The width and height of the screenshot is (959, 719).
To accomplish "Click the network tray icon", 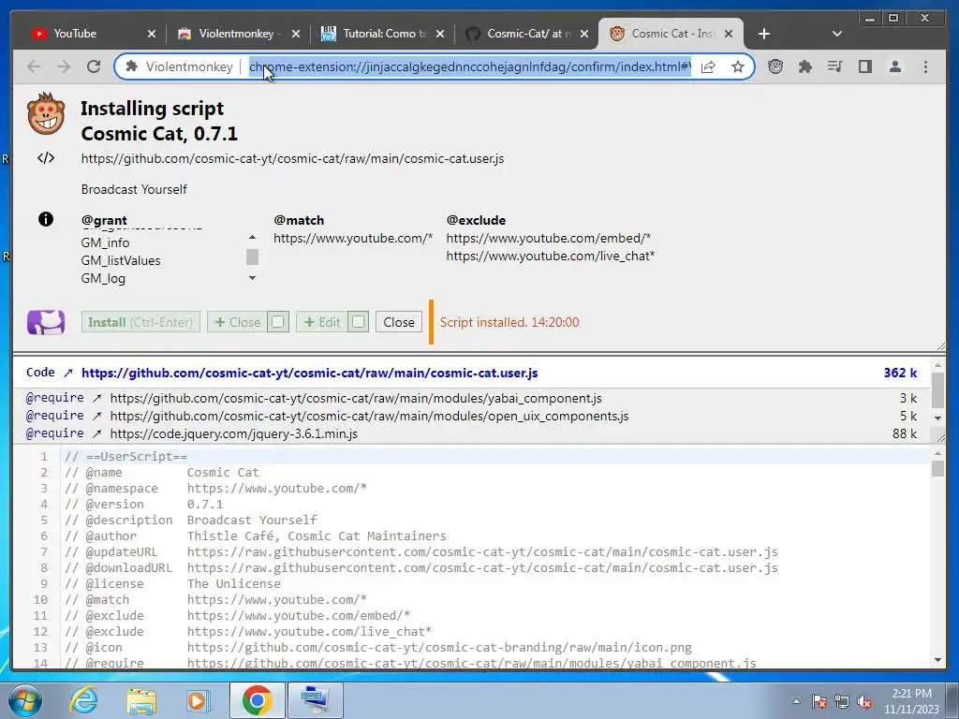I will tap(842, 702).
